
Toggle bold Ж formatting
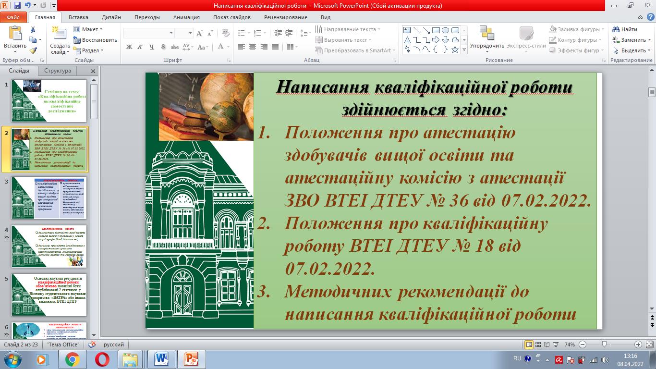pos(129,47)
